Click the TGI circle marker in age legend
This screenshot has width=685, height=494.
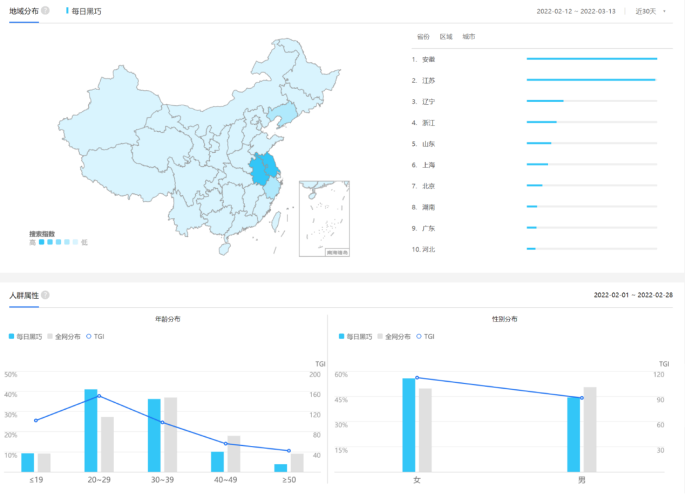(x=89, y=337)
